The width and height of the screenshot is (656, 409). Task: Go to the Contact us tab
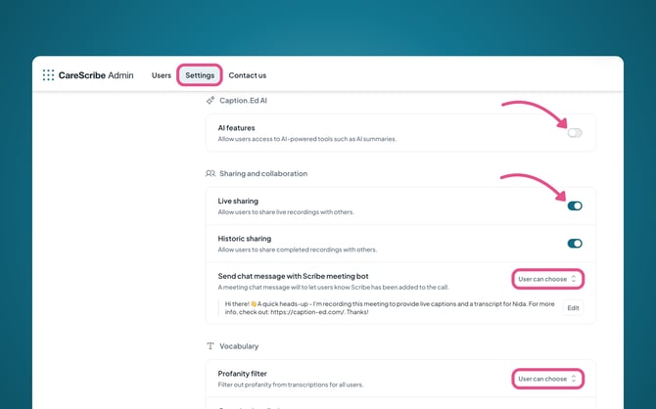click(248, 75)
